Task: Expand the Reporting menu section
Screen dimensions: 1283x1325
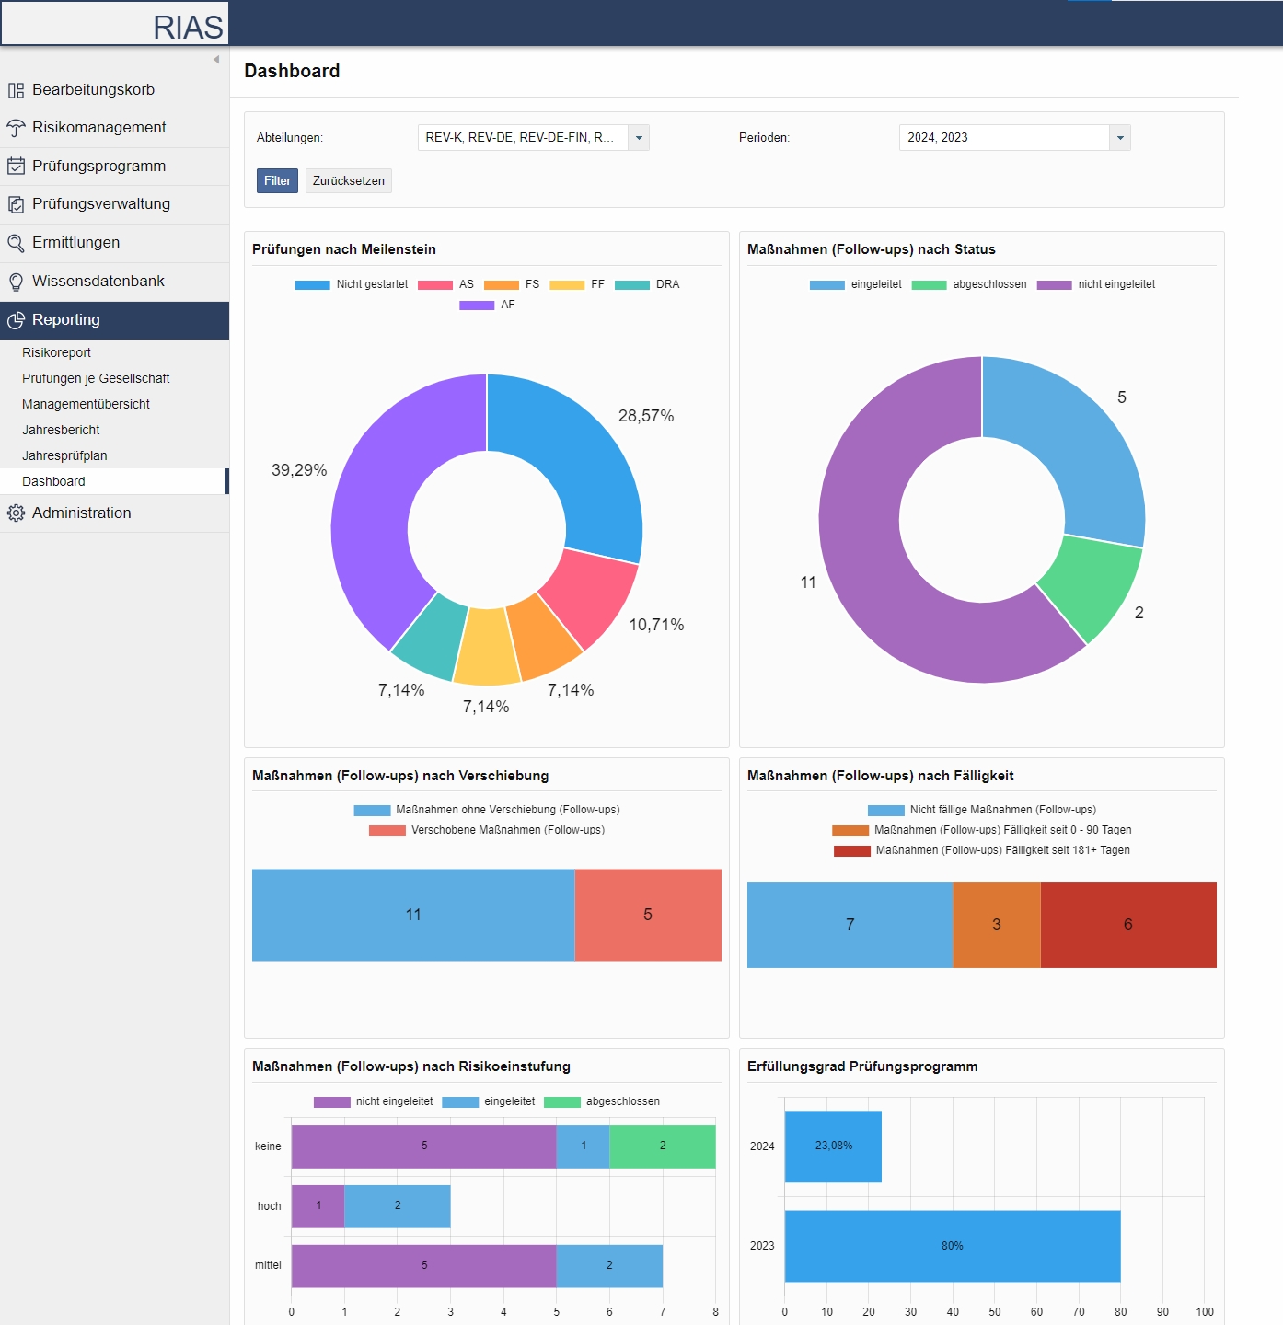Action: pos(114,320)
